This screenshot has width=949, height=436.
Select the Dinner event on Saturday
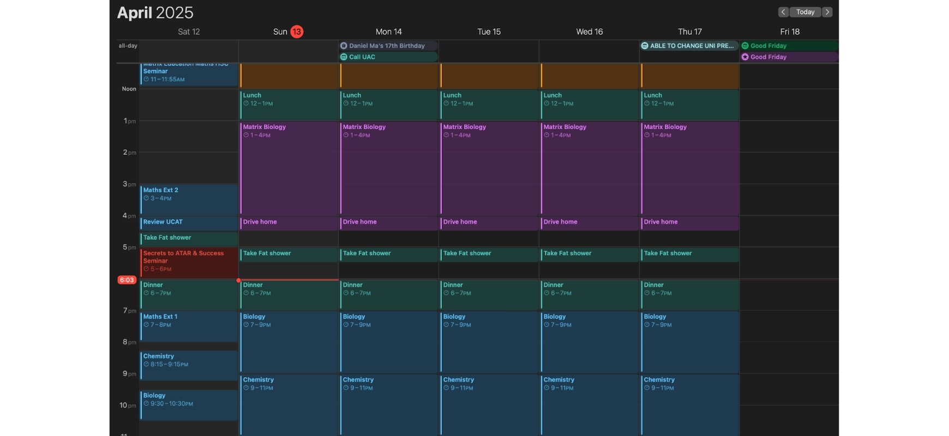(x=189, y=294)
